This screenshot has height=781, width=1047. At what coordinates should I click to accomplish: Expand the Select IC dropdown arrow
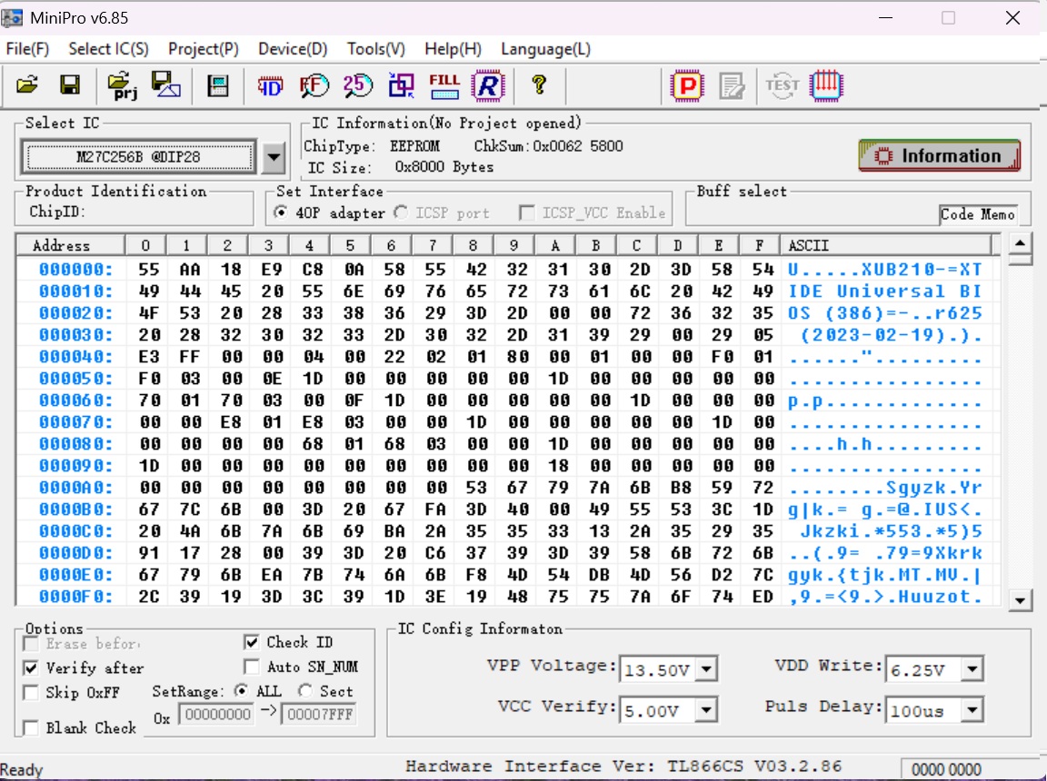tap(273, 157)
